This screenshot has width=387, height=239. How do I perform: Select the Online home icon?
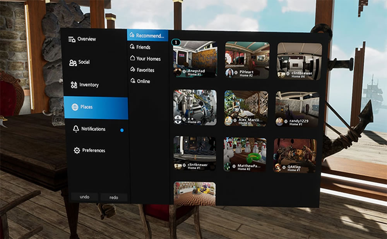click(x=133, y=82)
